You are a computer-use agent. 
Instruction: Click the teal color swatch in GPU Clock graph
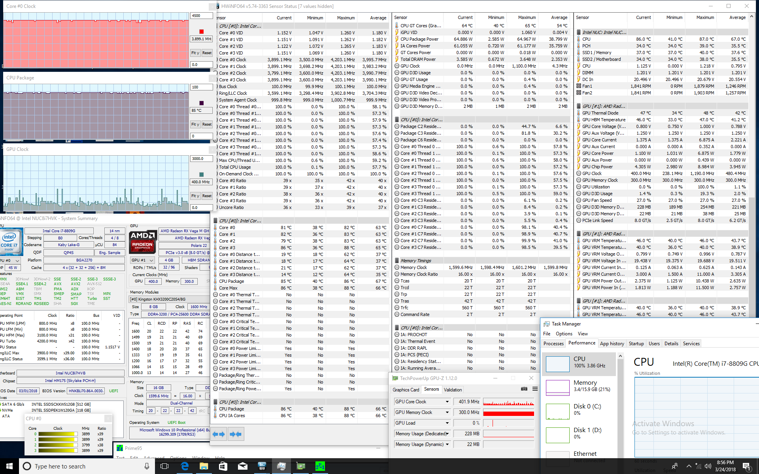tap(202, 175)
